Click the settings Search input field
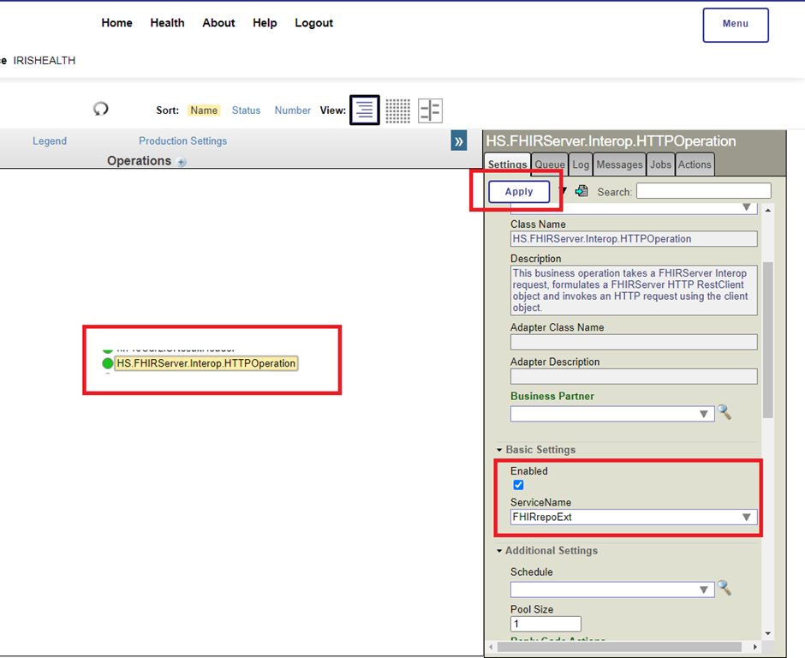This screenshot has height=658, width=805. pyautogui.click(x=703, y=191)
